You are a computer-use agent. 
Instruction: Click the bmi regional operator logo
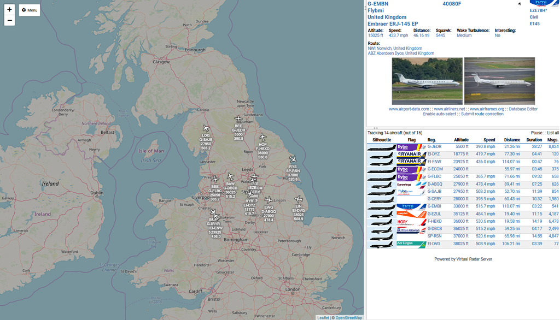coord(544,4)
